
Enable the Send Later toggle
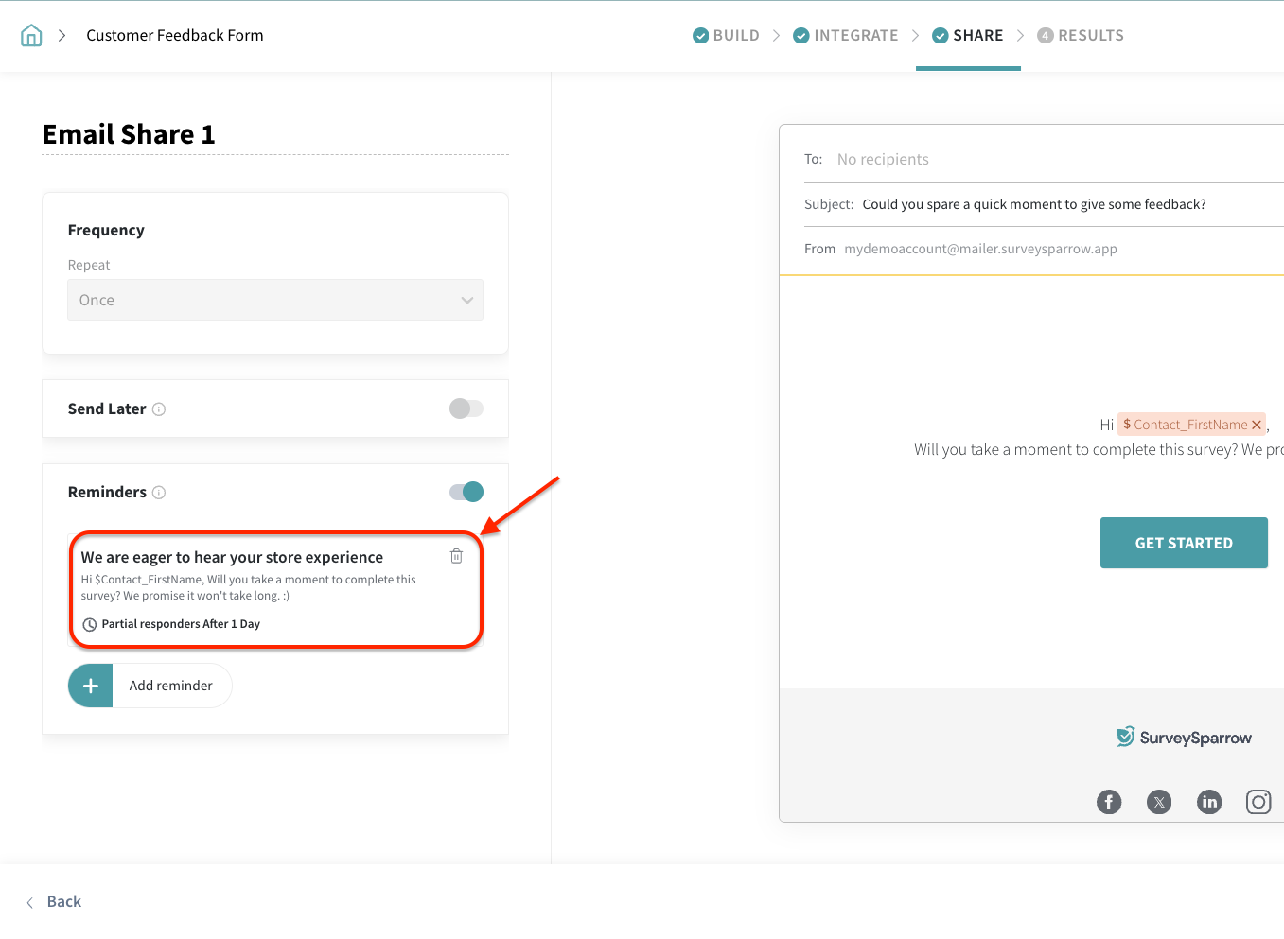[x=466, y=409]
